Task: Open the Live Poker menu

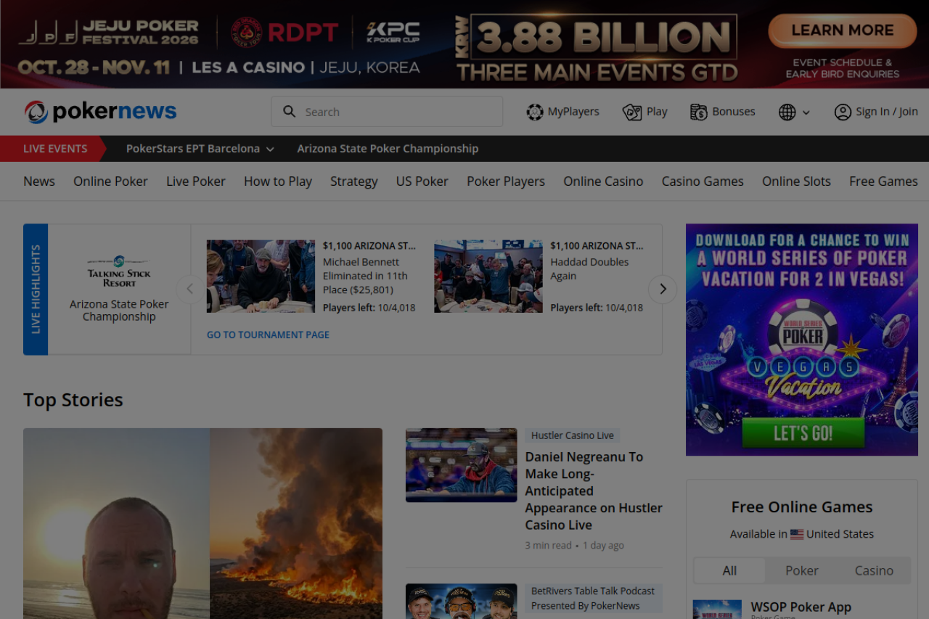Action: (196, 181)
